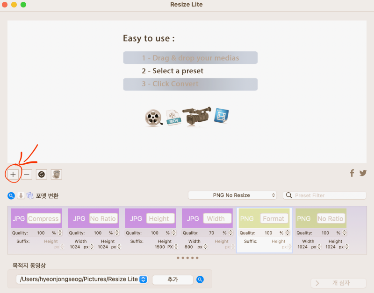Click '3 - Click Convert' step
The height and width of the screenshot is (293, 374).
click(190, 84)
